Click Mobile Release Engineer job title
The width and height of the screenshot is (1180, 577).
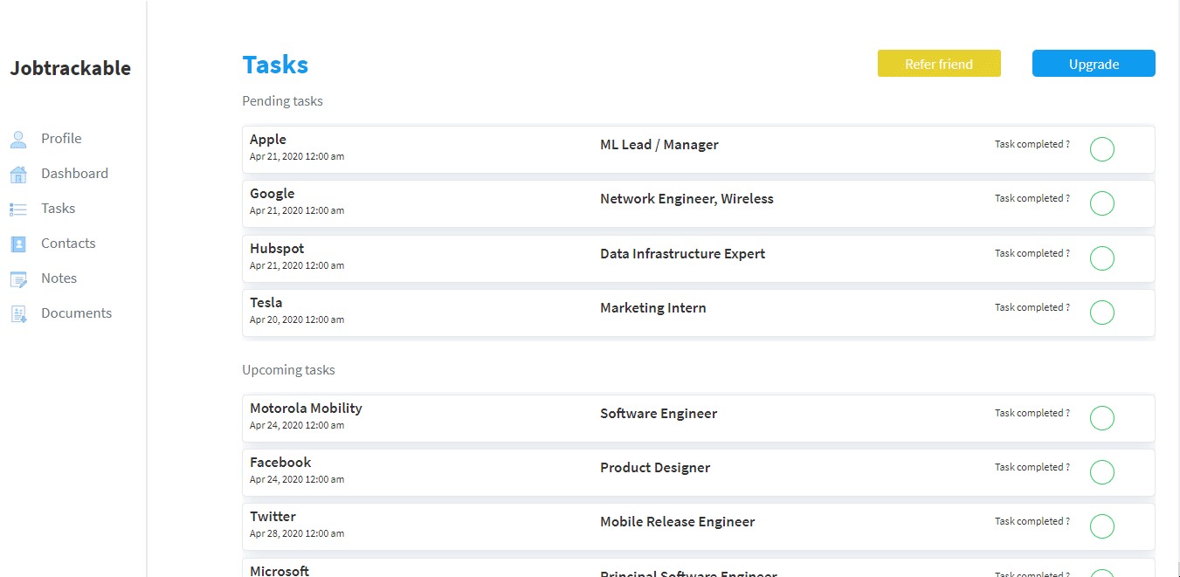point(678,522)
